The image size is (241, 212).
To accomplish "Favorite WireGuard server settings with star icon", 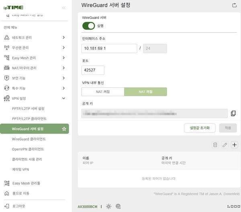I will pyautogui.click(x=64, y=129).
